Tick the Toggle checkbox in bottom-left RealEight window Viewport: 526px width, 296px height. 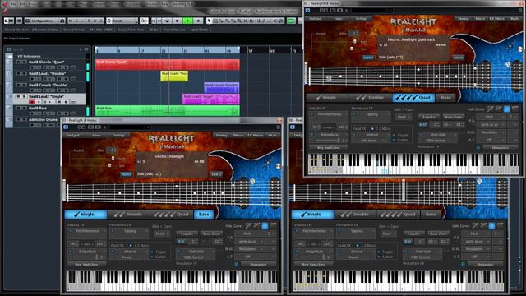152,252
